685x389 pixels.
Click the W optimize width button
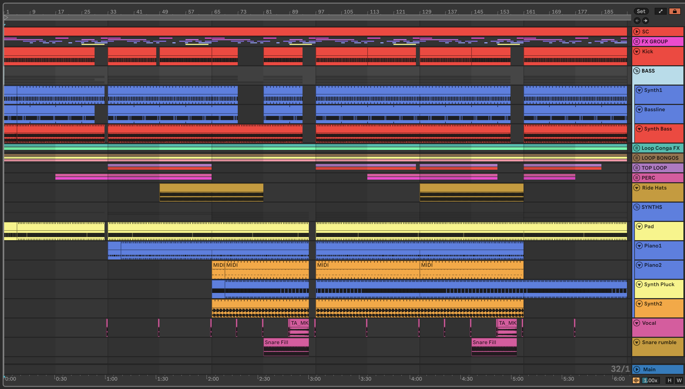tap(679, 380)
